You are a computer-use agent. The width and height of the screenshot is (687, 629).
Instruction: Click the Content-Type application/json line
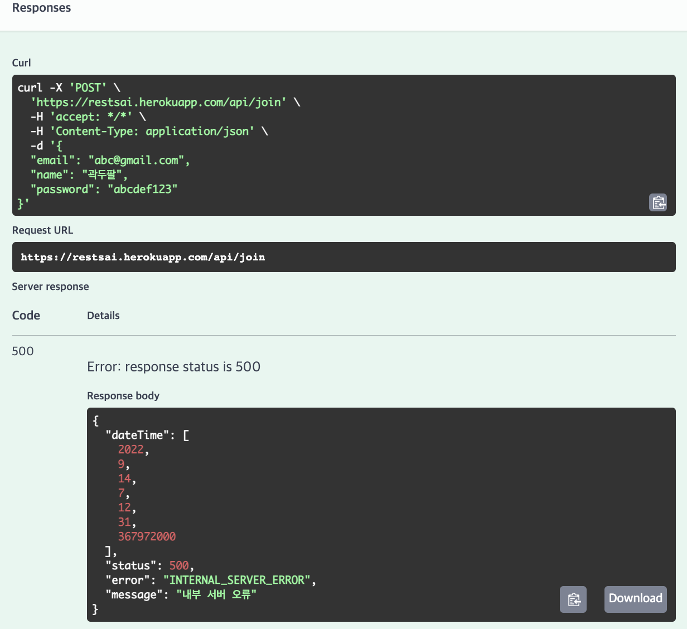coord(149,131)
